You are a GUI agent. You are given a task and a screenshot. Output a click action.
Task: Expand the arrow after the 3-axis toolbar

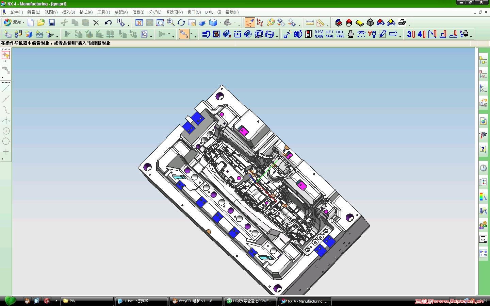(x=471, y=36)
